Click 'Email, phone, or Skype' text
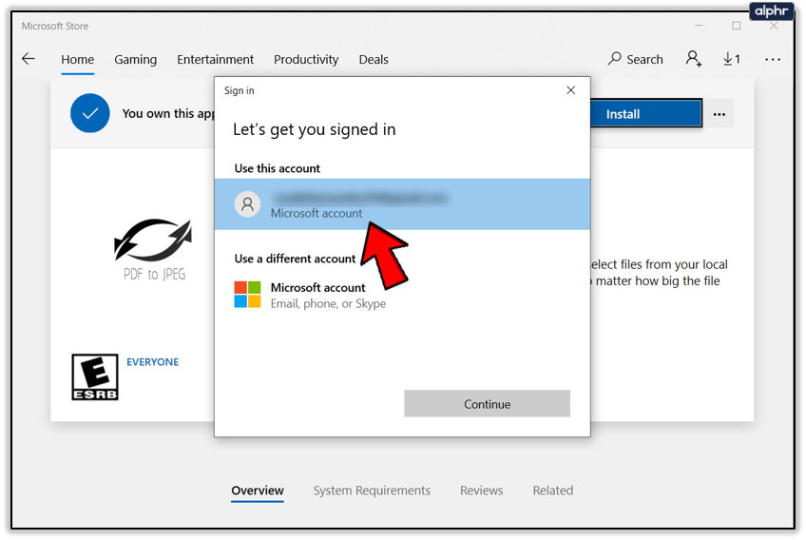This screenshot has height=540, width=806. 329,304
